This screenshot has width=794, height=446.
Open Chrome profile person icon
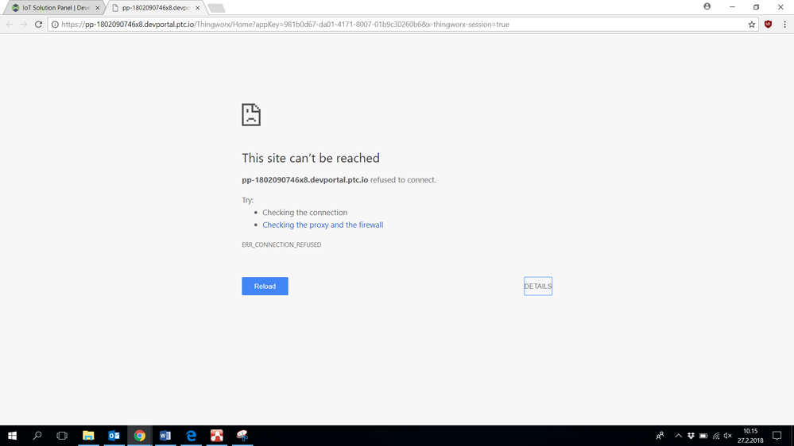tap(707, 6)
